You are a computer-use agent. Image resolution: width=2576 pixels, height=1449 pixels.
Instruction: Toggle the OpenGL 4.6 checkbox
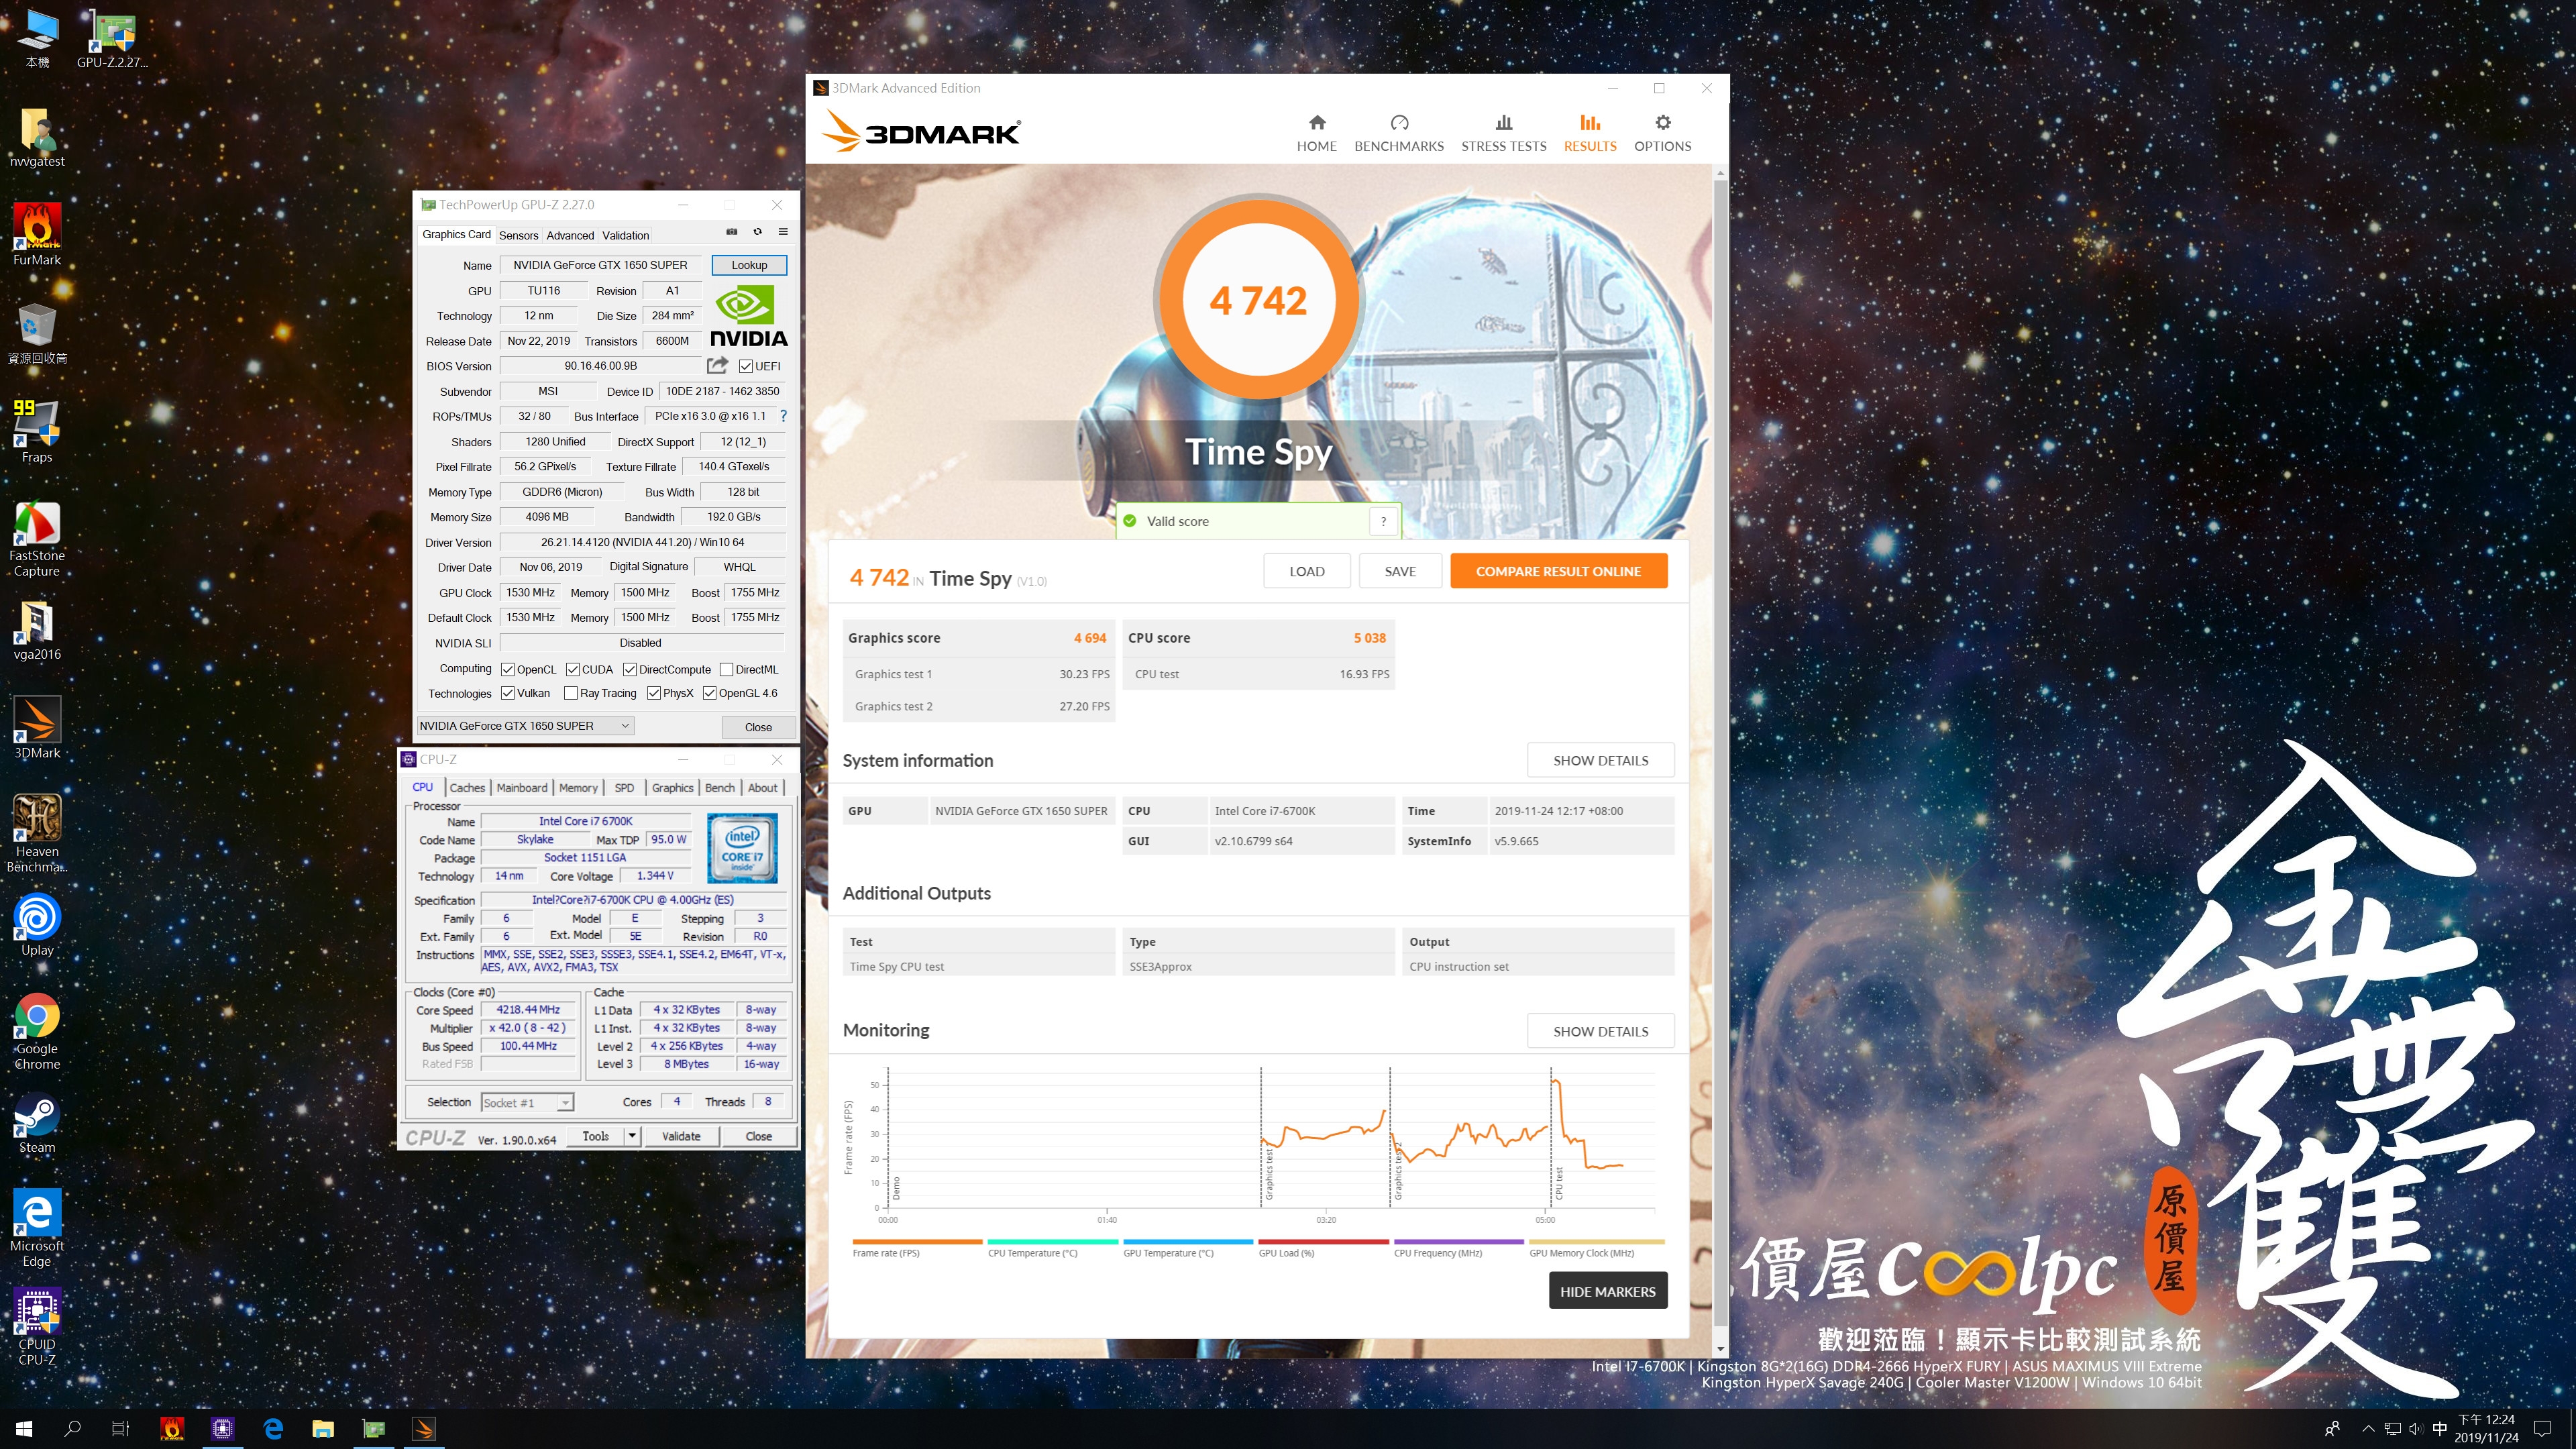[x=710, y=693]
